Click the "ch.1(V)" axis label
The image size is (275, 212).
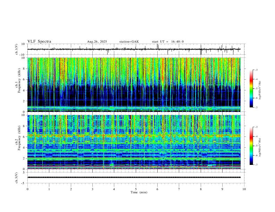click(17, 49)
